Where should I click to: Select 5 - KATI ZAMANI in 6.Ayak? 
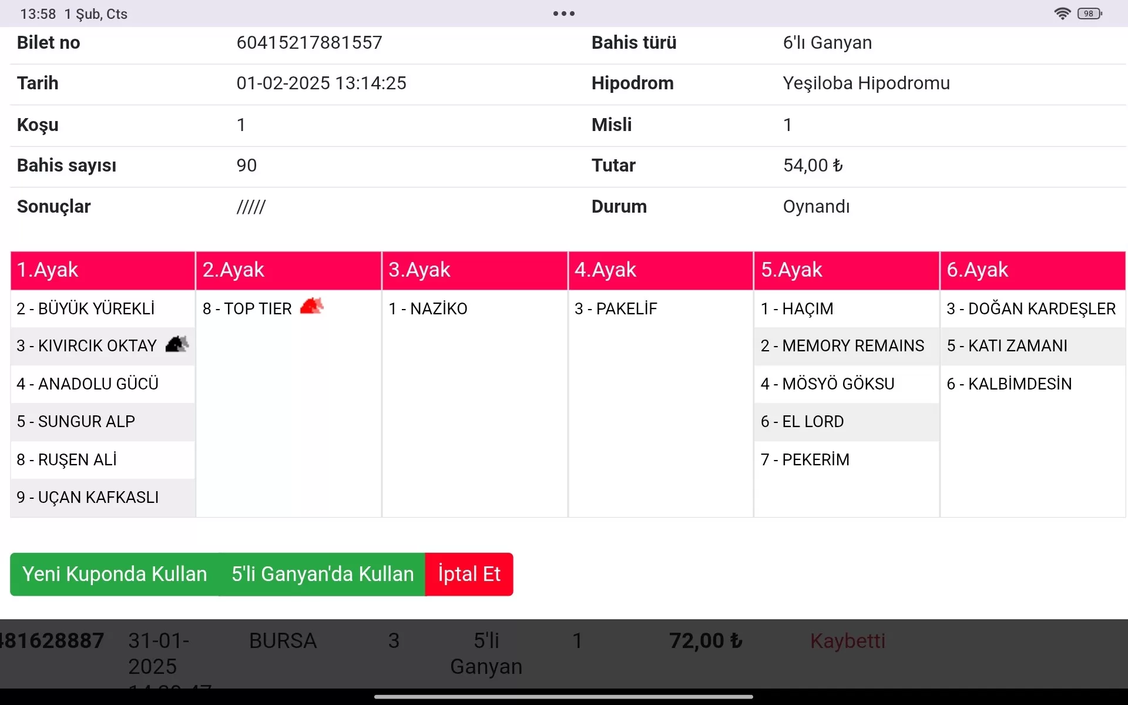[x=1007, y=346]
